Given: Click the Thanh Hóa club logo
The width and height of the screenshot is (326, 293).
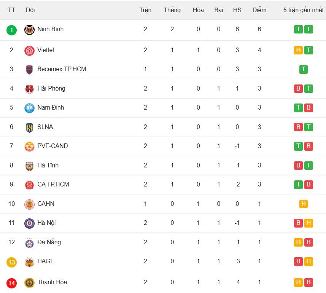Looking at the screenshot, I should (29, 283).
